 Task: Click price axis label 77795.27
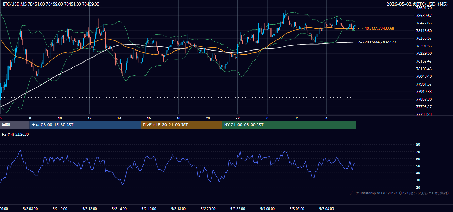424,107
